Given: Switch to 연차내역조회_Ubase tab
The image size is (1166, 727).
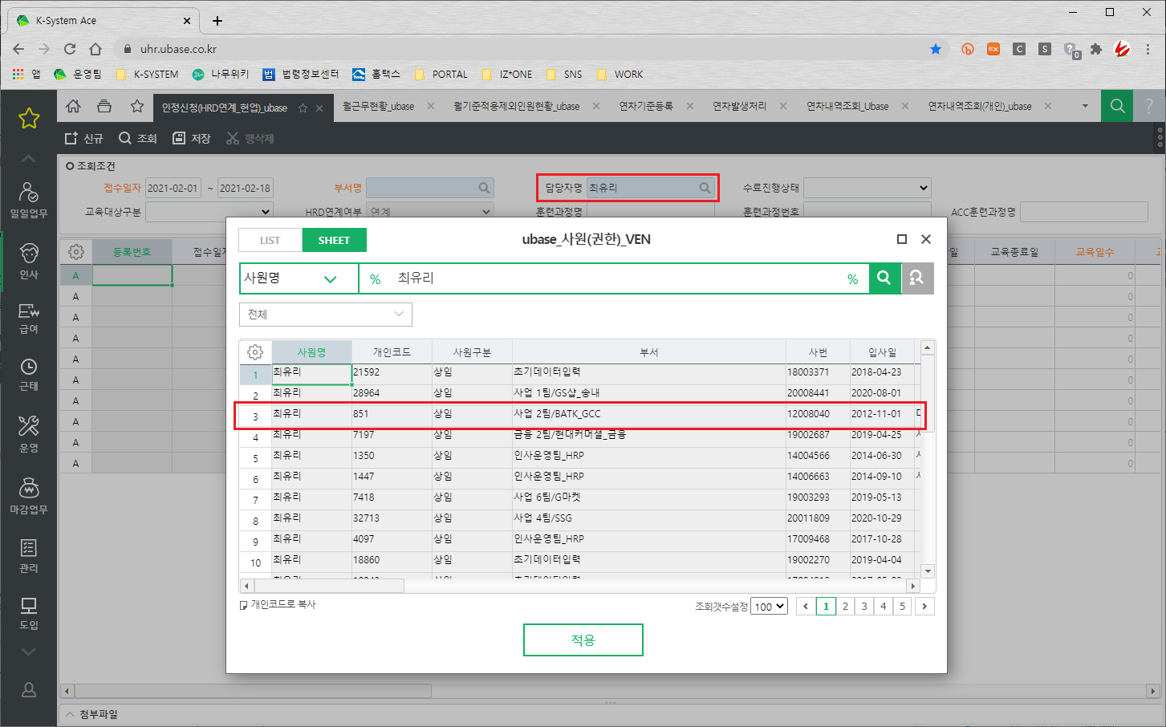Looking at the screenshot, I should click(847, 106).
